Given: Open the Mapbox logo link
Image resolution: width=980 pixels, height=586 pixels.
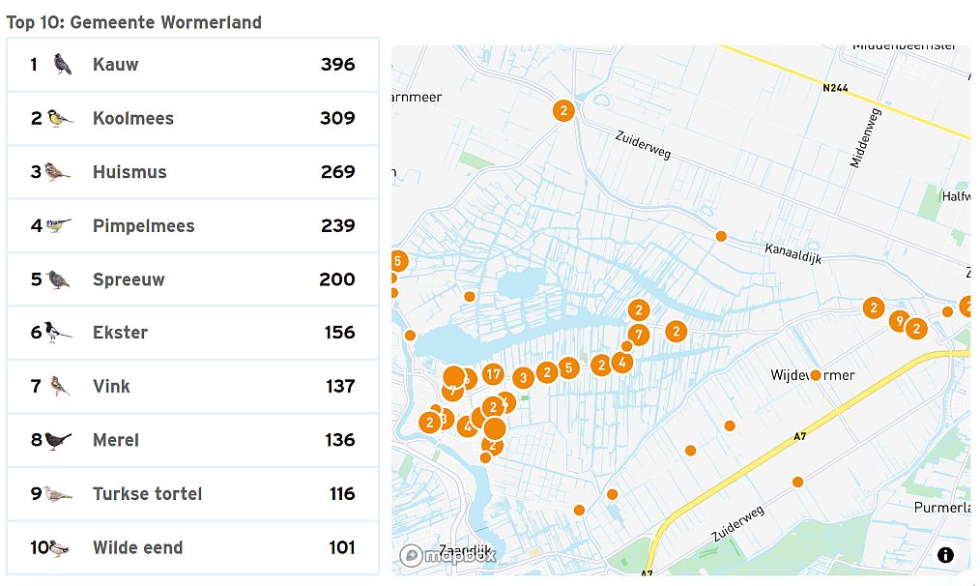Looking at the screenshot, I should tap(447, 555).
